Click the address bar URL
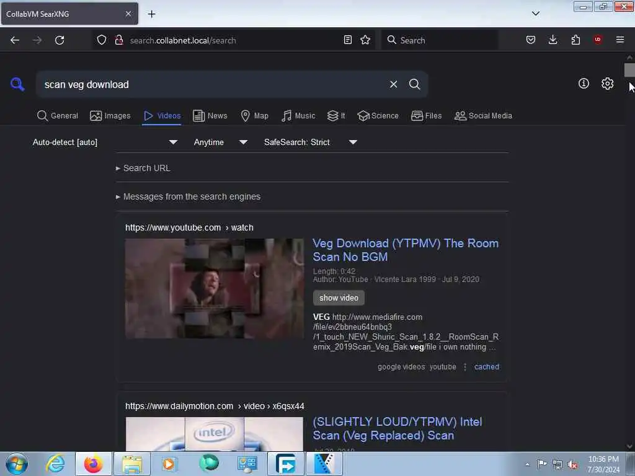Image resolution: width=635 pixels, height=476 pixels. (183, 40)
